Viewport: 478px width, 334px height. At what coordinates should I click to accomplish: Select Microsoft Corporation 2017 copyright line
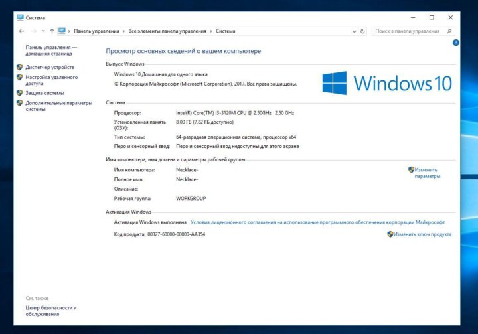(x=205, y=84)
